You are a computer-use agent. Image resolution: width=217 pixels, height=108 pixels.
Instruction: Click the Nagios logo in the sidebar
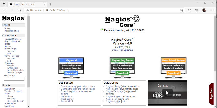click(14, 18)
